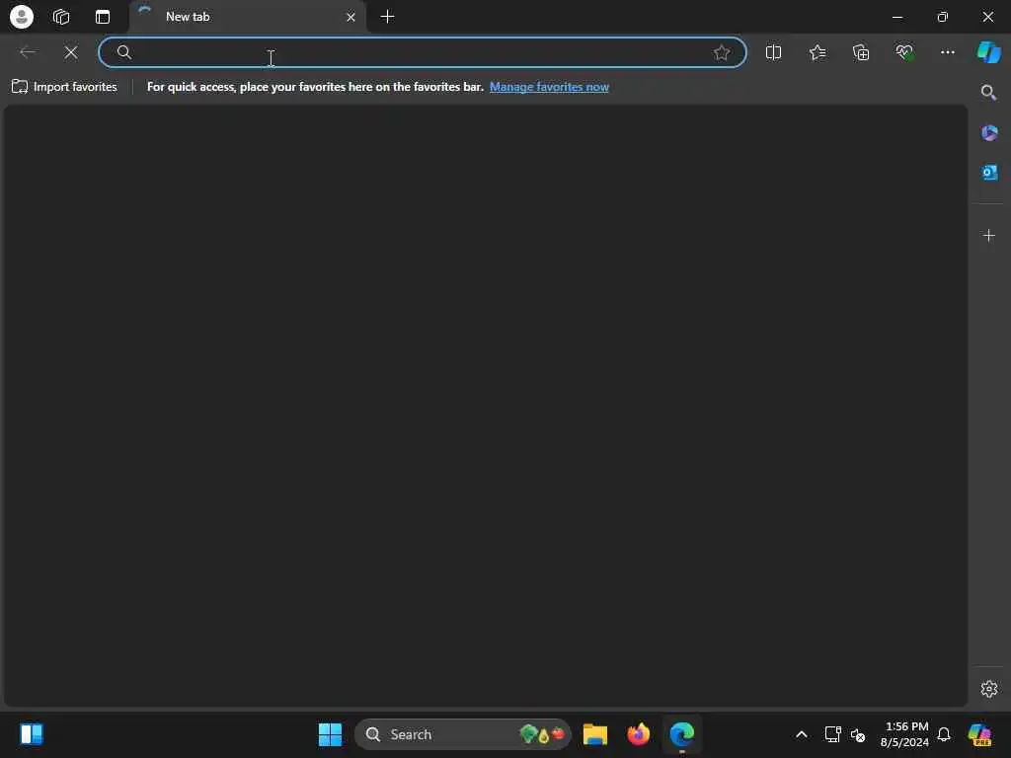1011x758 pixels.
Task: Show hidden tray icons chevron
Action: [x=802, y=734]
